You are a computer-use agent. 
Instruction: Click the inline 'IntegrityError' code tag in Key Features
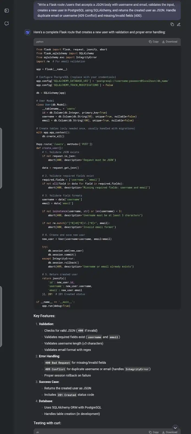point(137,369)
